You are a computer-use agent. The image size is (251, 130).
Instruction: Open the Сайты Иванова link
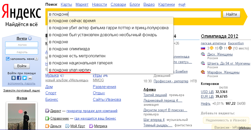point(107,100)
